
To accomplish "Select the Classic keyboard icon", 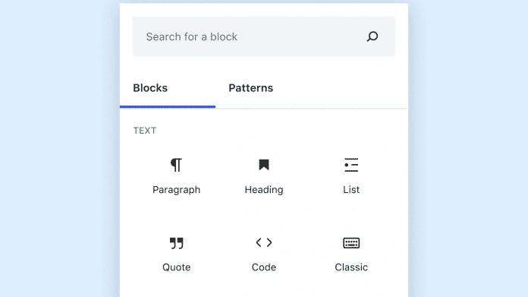I will click(351, 243).
